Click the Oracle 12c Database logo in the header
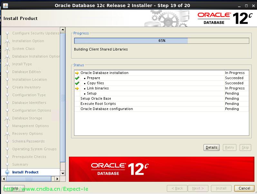Image resolution: width=257 pixels, height=194 pixels. (x=225, y=18)
